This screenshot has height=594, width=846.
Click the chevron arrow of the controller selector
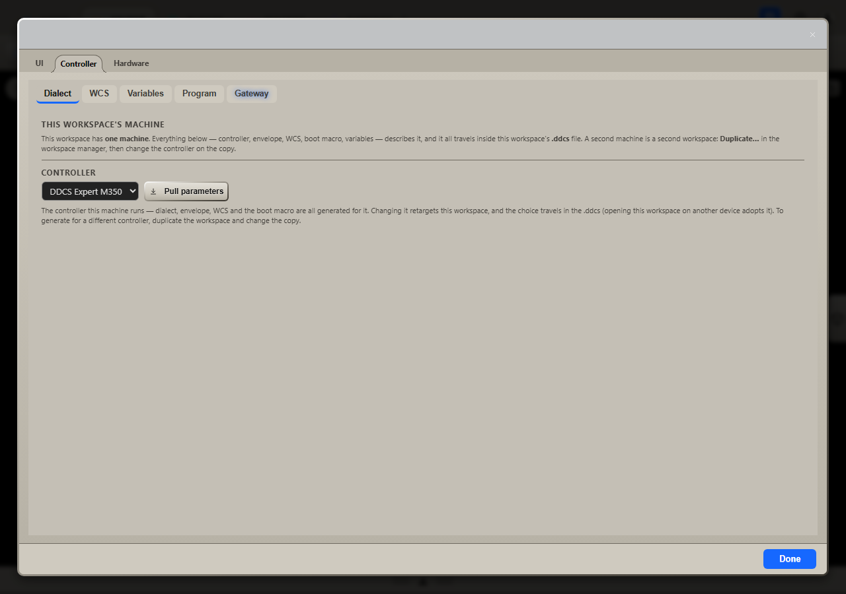coord(132,191)
